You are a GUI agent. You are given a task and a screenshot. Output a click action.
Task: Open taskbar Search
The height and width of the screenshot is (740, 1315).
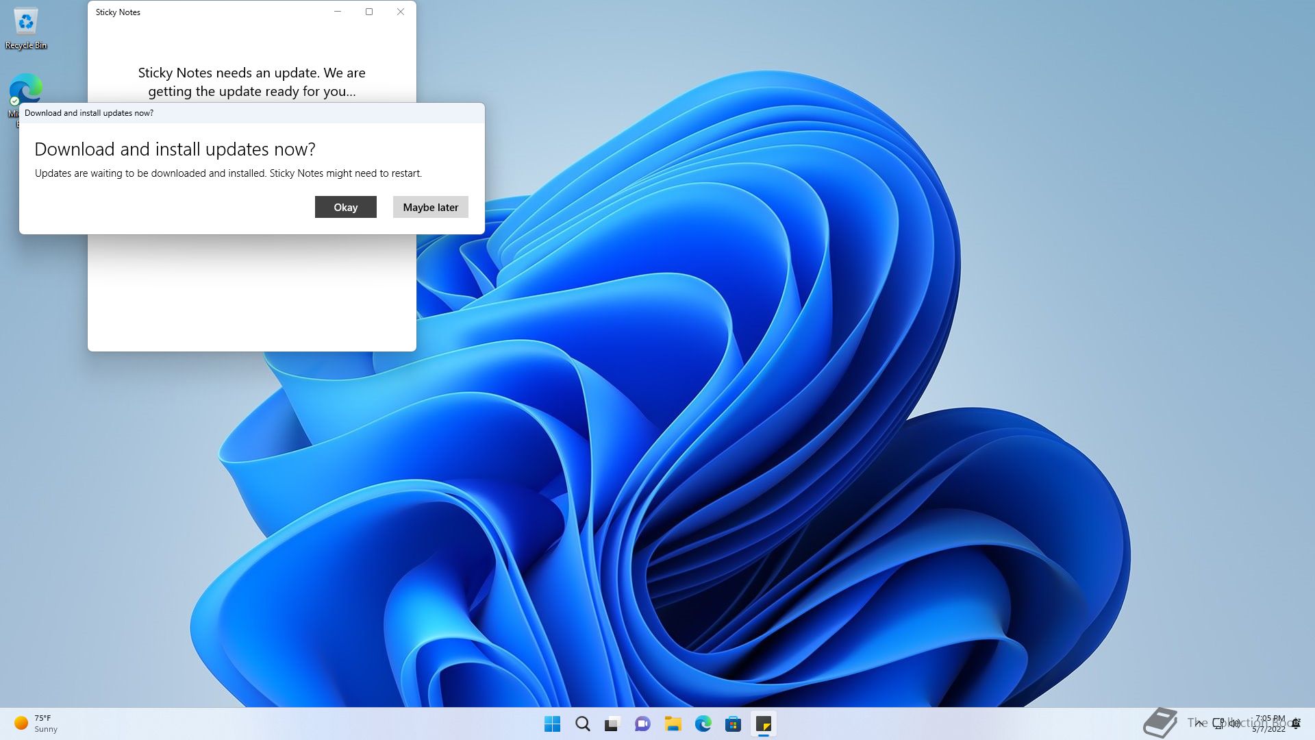pyautogui.click(x=582, y=724)
